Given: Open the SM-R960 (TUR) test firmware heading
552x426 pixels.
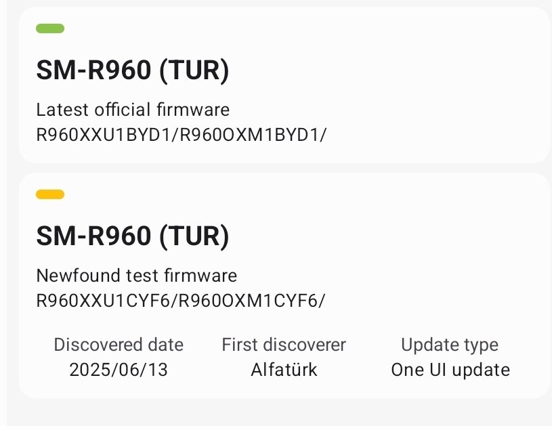Looking at the screenshot, I should tap(133, 236).
